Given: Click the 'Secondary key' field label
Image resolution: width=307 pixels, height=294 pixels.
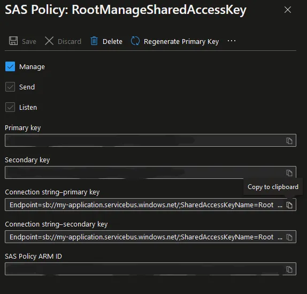Looking at the screenshot, I should 27,160.
